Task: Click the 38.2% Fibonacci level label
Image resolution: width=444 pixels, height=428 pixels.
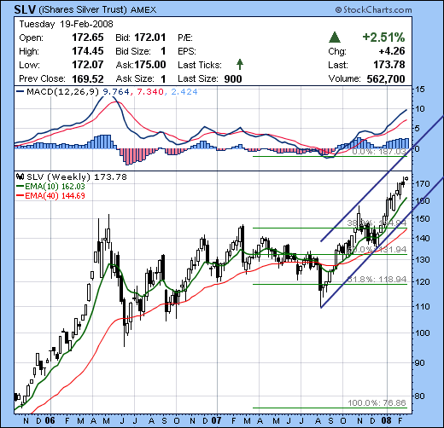Action: pyautogui.click(x=377, y=223)
